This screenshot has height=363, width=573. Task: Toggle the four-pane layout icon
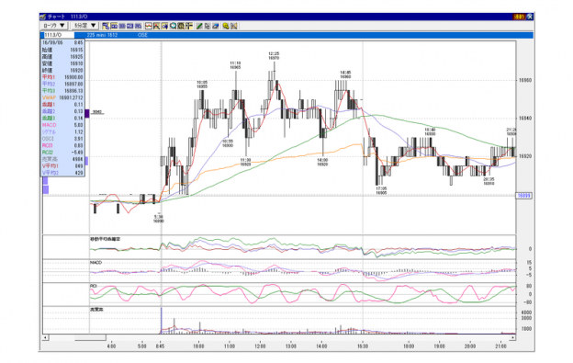[x=138, y=26]
